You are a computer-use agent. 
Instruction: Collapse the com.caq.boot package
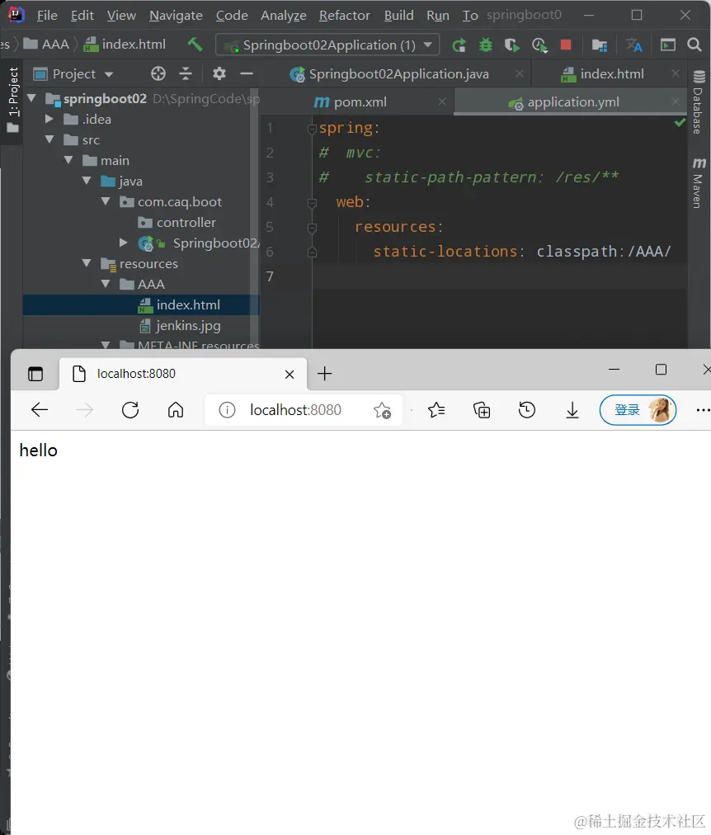point(106,201)
